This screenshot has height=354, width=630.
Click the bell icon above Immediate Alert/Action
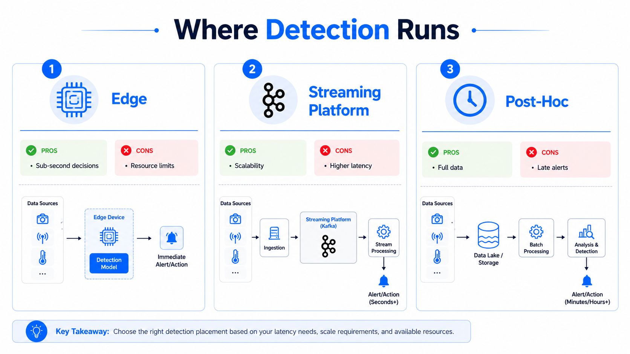tap(172, 238)
